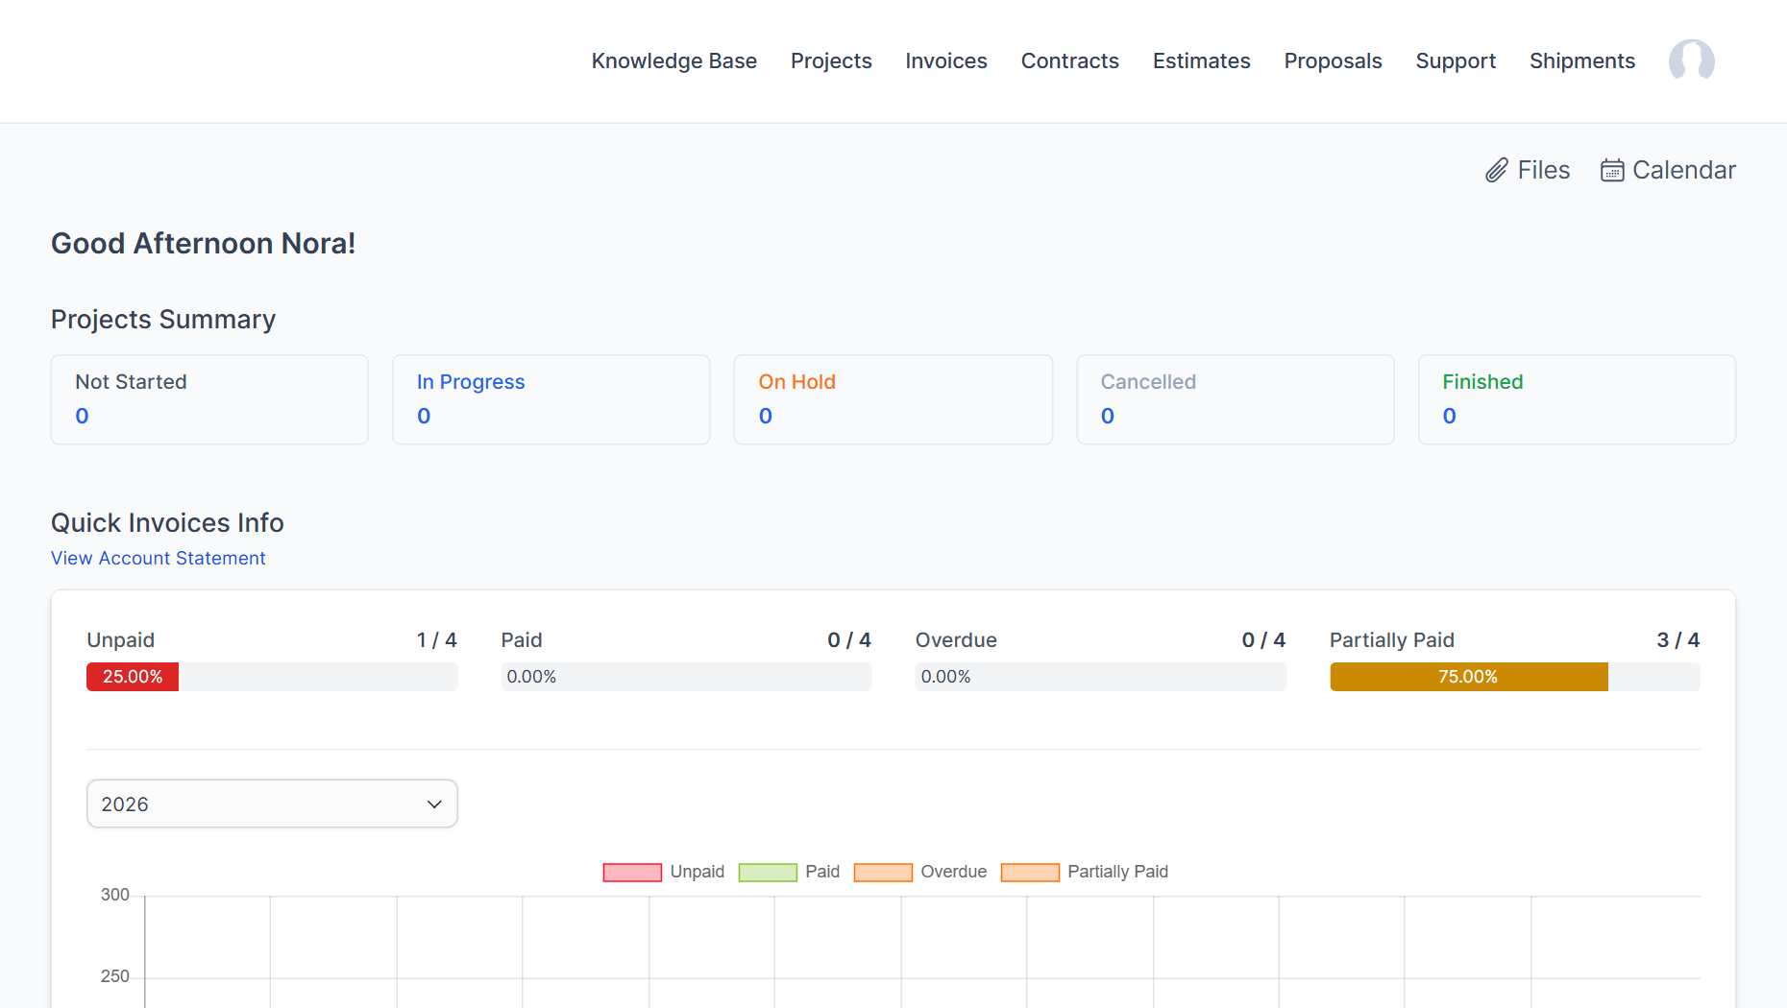
Task: Click the Partially Paid invoices label
Action: click(x=1391, y=639)
